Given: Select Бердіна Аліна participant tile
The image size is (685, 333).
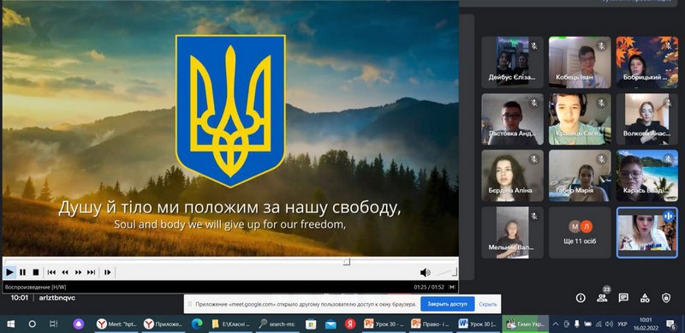Looking at the screenshot, I should [512, 175].
